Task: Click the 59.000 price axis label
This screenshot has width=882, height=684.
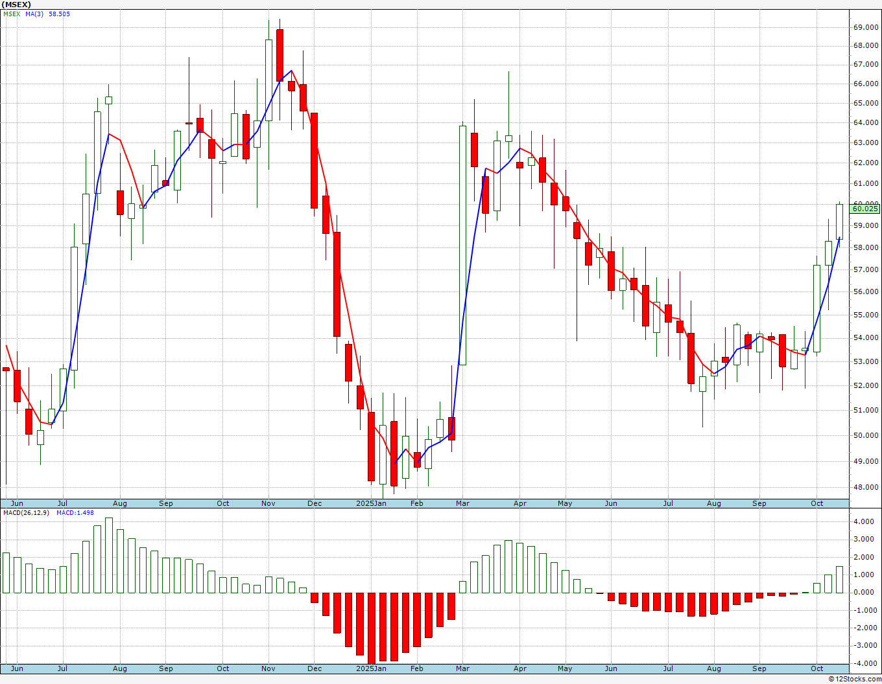Action: (866, 226)
